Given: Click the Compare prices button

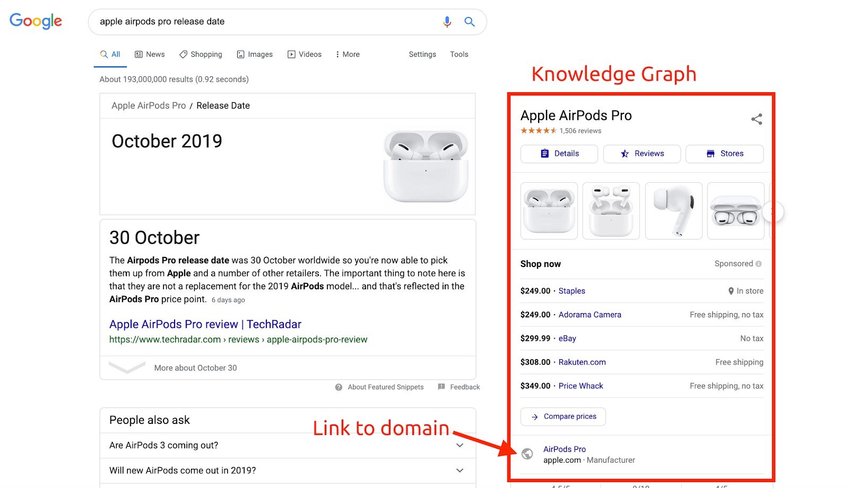Looking at the screenshot, I should point(563,416).
